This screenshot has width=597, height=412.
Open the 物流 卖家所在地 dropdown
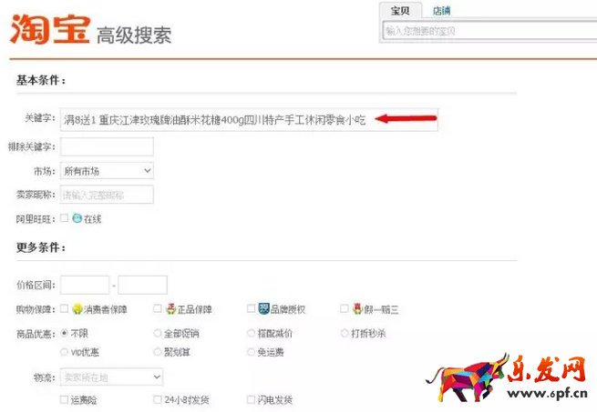[111, 377]
